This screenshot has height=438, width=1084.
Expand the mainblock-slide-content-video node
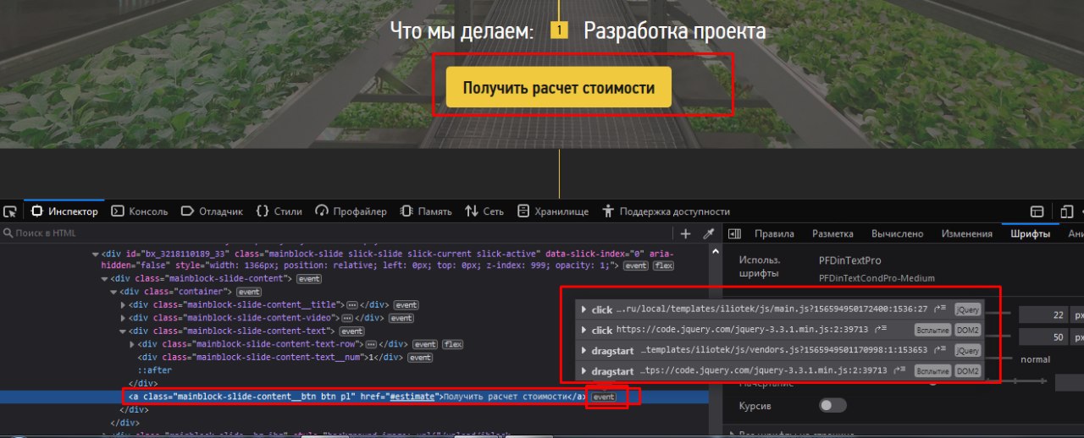(x=123, y=318)
